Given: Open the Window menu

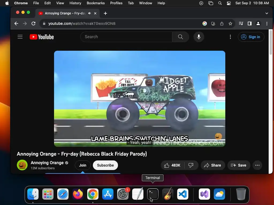Looking at the screenshot, I should point(146,3).
